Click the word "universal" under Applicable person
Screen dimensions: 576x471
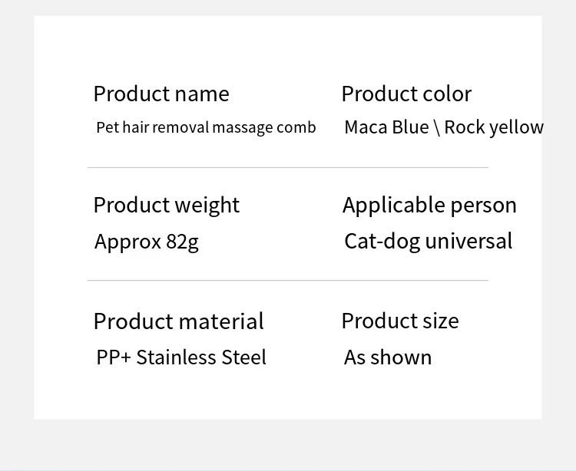468,241
